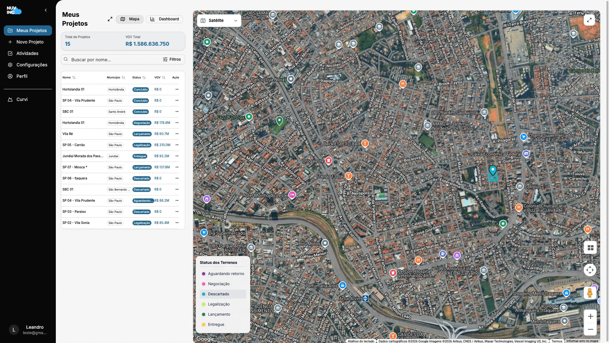Image resolution: width=609 pixels, height=343 pixels.
Task: Open Atalhos do teclado link
Action: tap(361, 341)
